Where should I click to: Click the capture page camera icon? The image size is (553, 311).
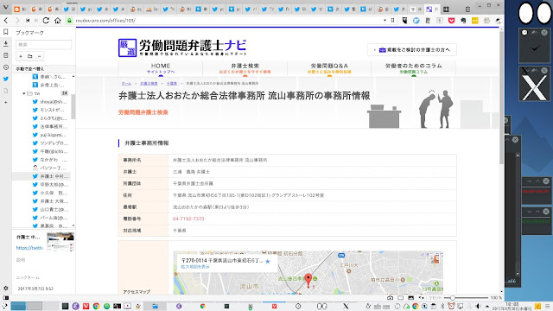[x=390, y=298]
